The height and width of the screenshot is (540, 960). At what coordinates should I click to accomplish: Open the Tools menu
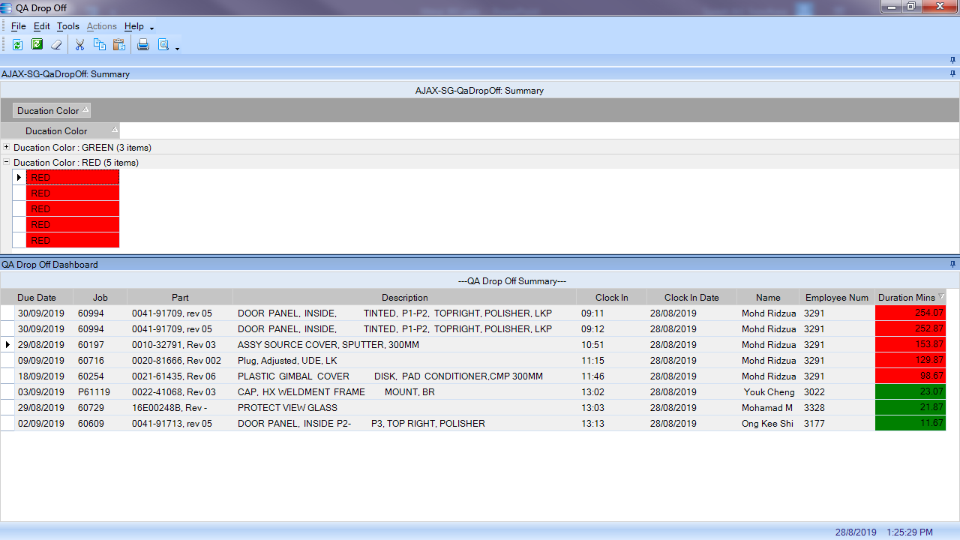[68, 26]
